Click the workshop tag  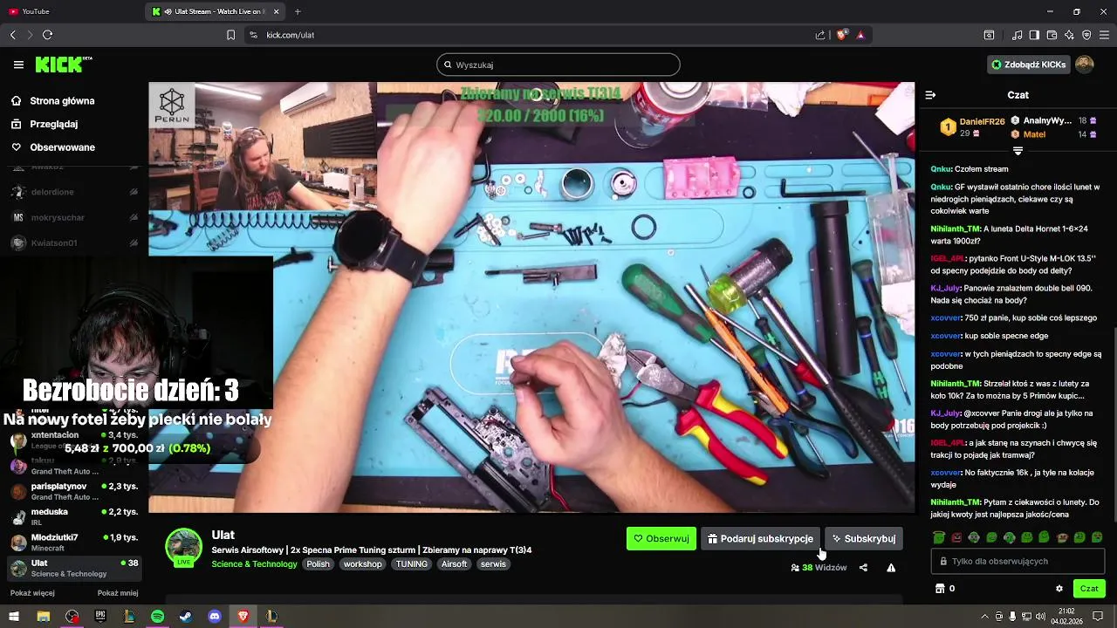(x=362, y=564)
